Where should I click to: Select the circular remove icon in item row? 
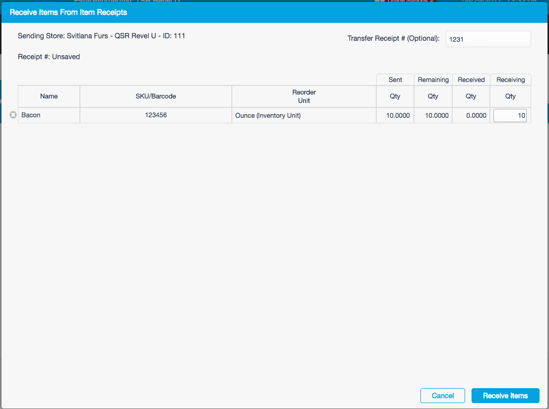pyautogui.click(x=13, y=115)
